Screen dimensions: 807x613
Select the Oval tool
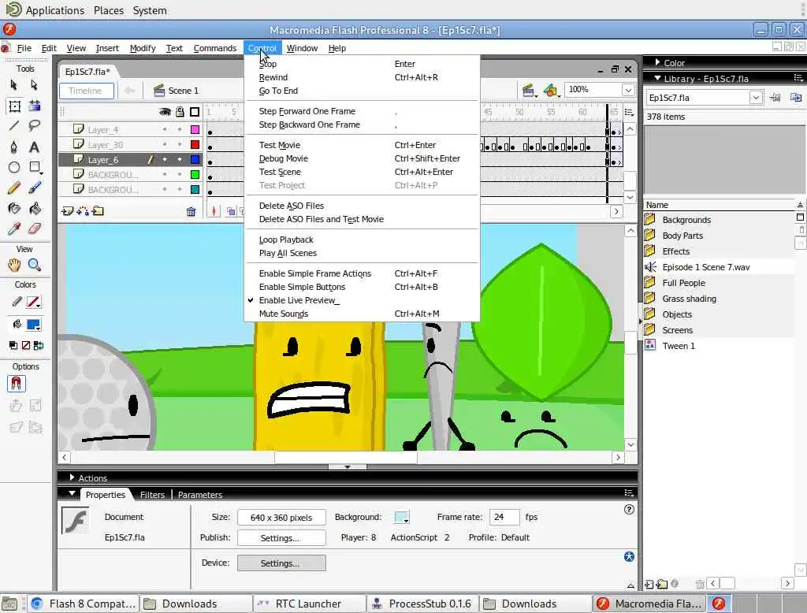(x=14, y=167)
